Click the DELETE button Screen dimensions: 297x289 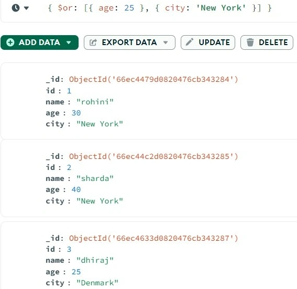267,42
